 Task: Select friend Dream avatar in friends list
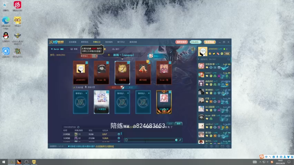201,117
